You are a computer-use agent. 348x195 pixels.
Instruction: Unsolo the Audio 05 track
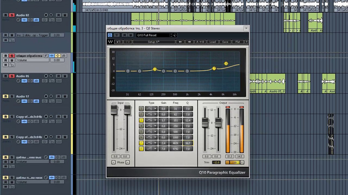[12, 76]
